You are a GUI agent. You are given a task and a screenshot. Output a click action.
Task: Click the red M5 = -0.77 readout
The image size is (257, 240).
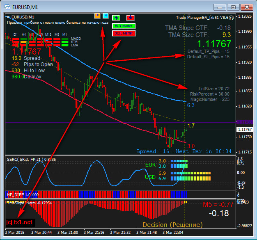[x=218, y=204]
